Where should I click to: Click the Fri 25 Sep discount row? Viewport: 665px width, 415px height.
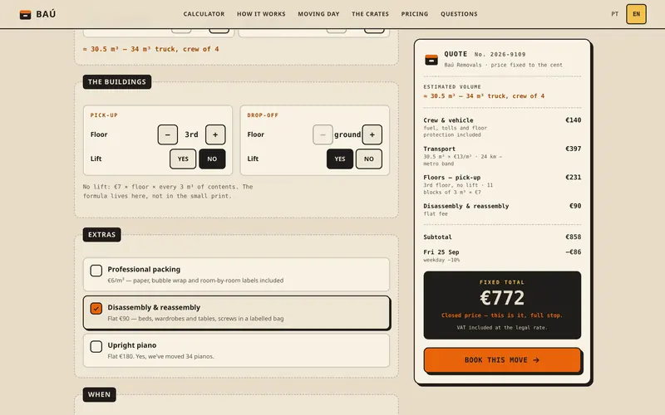click(502, 256)
